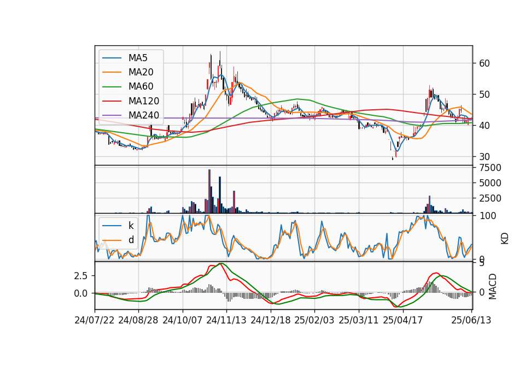Click the MA120 legend label
The width and height of the screenshot is (525, 377).
[144, 101]
